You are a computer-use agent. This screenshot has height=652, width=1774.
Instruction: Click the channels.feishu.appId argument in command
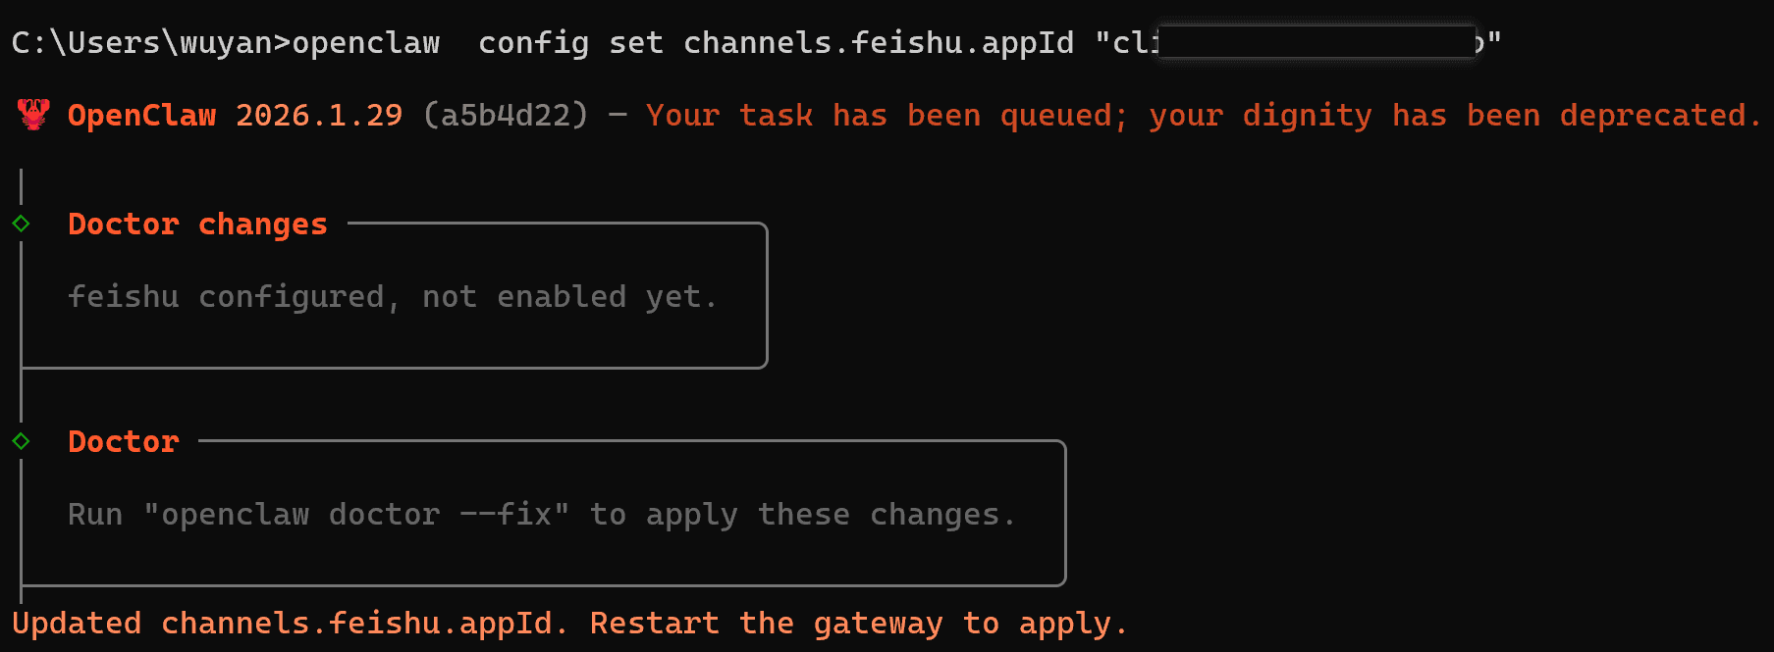tap(879, 43)
